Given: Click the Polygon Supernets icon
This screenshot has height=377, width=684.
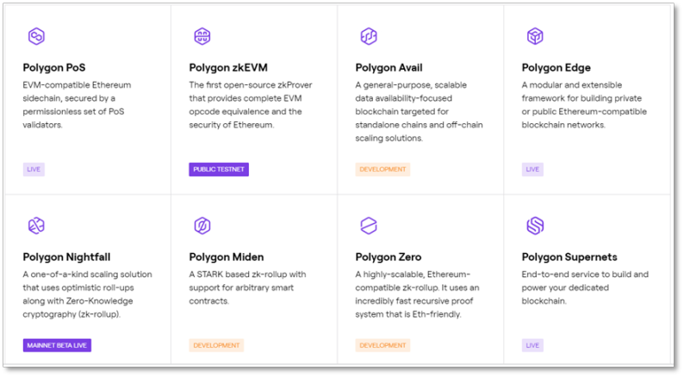Looking at the screenshot, I should [x=535, y=226].
